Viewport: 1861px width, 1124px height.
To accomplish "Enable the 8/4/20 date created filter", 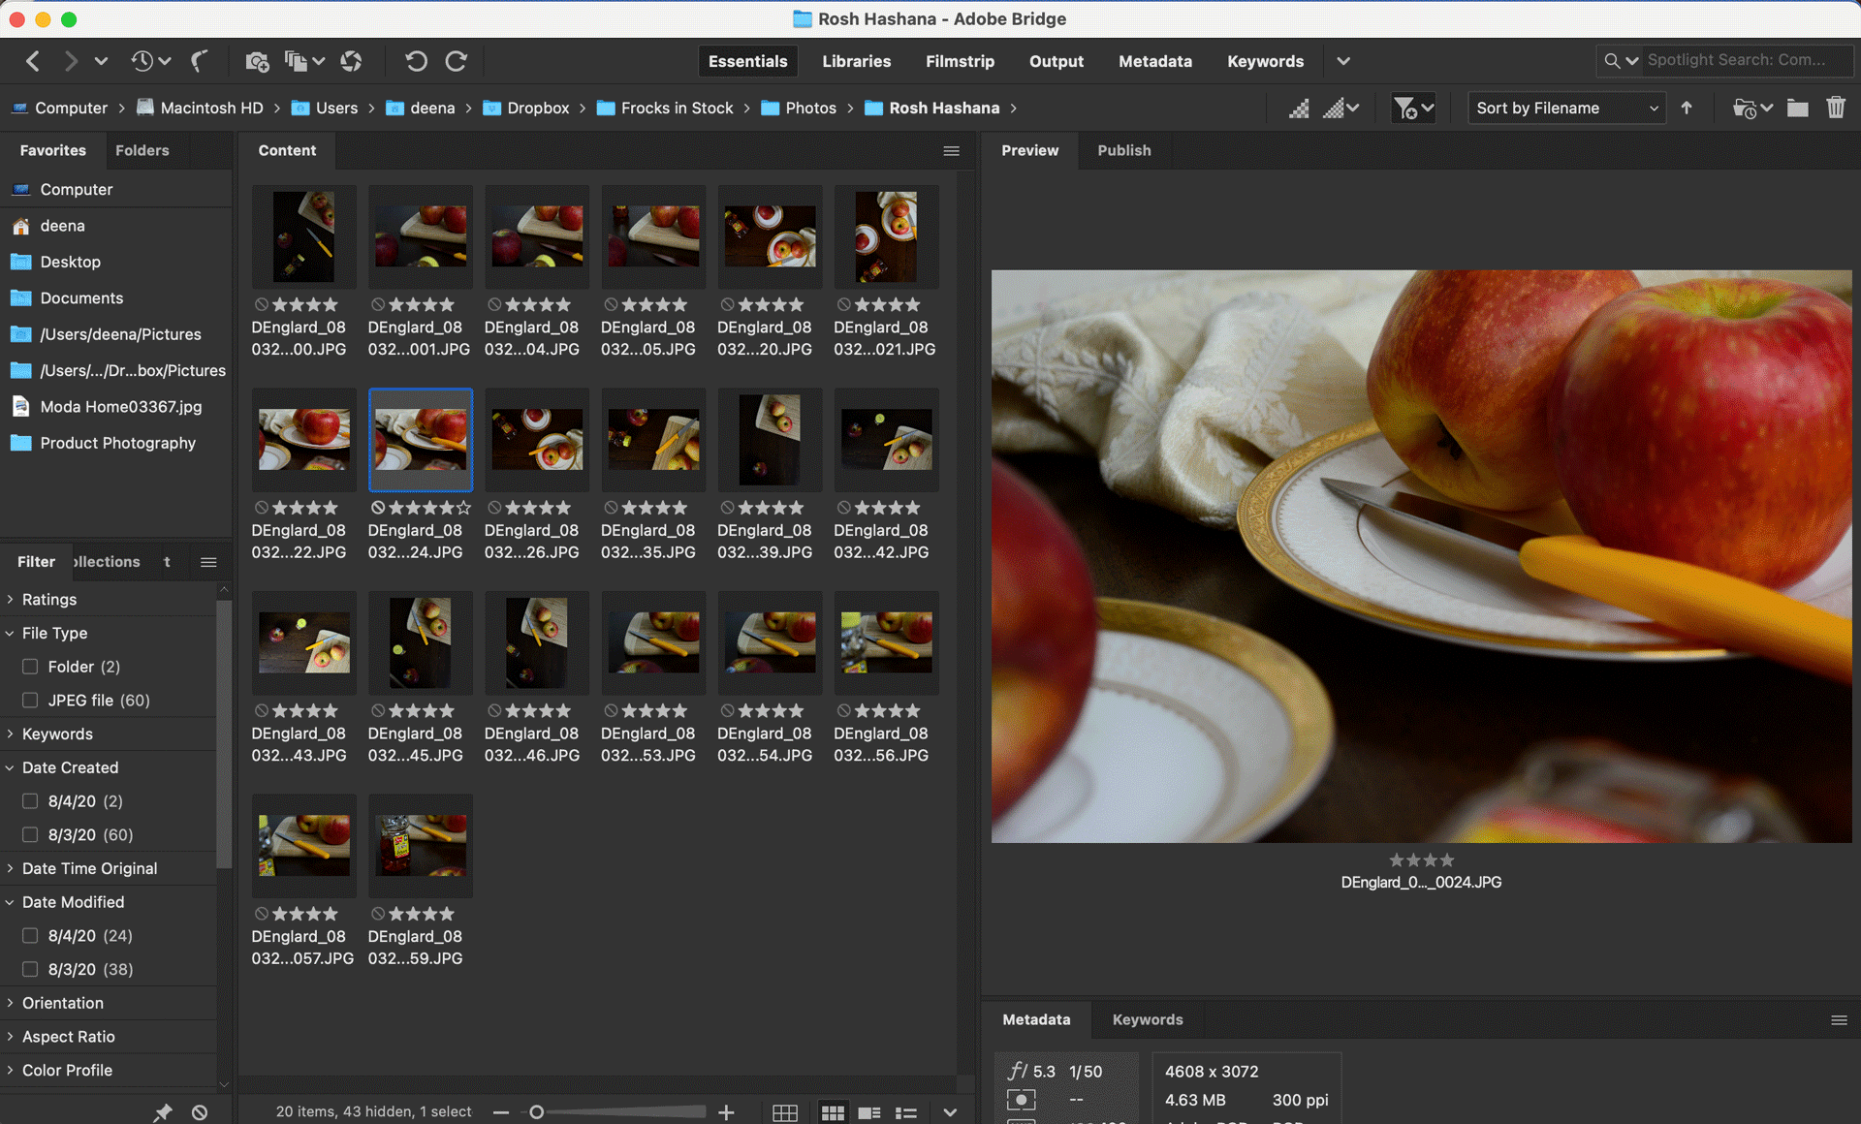I will point(29,799).
